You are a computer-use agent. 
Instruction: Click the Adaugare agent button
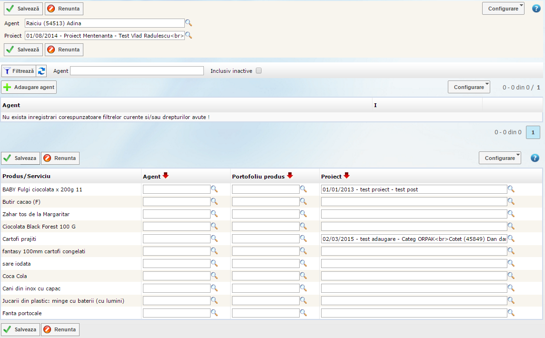29,88
